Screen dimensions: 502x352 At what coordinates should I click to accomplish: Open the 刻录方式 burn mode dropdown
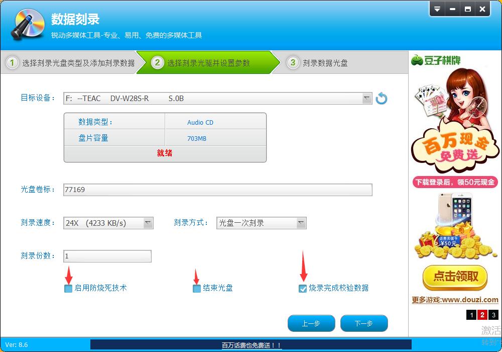click(x=301, y=223)
